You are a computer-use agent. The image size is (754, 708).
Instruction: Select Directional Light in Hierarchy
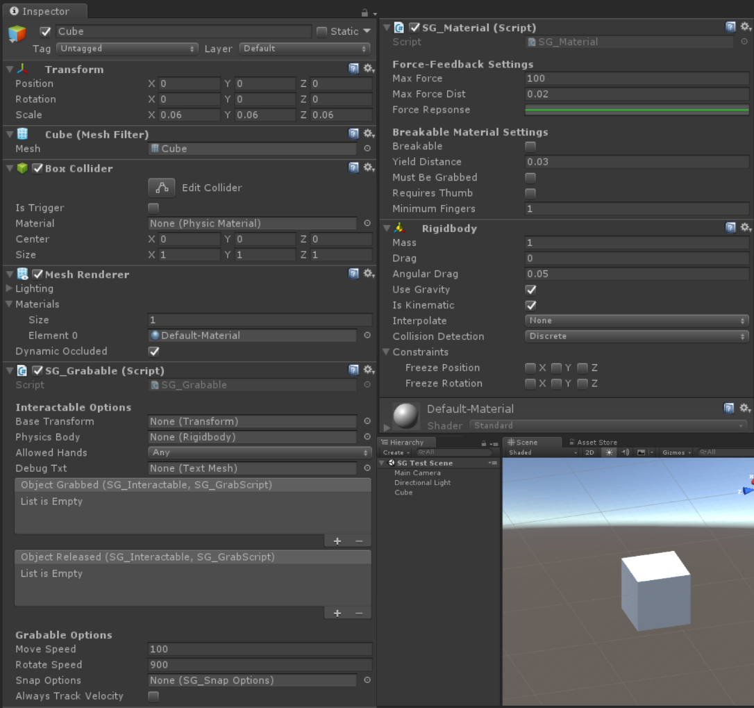click(422, 482)
